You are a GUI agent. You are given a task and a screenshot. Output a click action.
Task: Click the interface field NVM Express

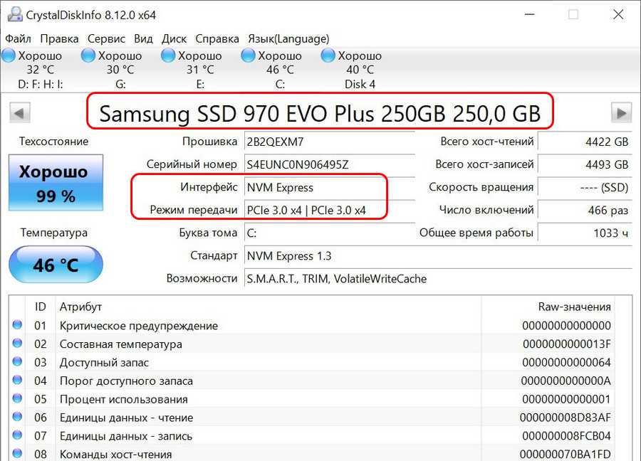click(x=330, y=187)
